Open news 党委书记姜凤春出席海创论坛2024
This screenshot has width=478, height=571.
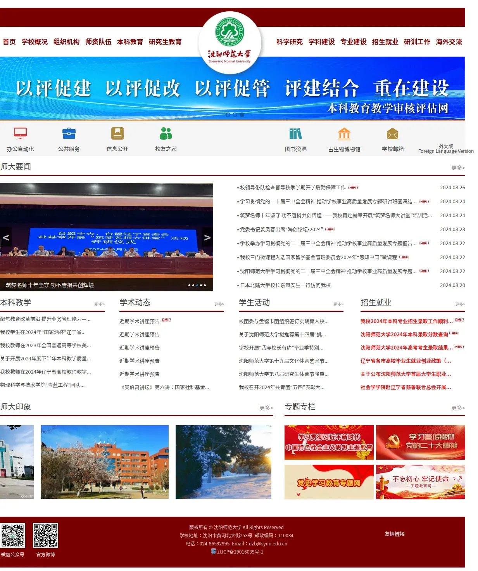click(281, 229)
